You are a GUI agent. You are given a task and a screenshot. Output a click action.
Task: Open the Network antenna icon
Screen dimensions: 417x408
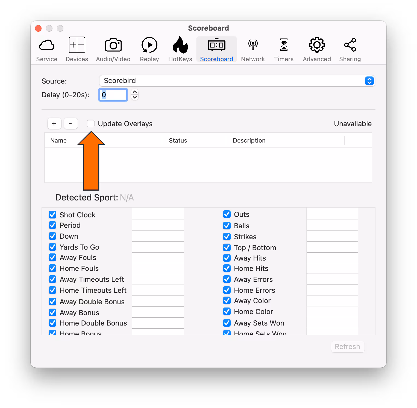253,50
